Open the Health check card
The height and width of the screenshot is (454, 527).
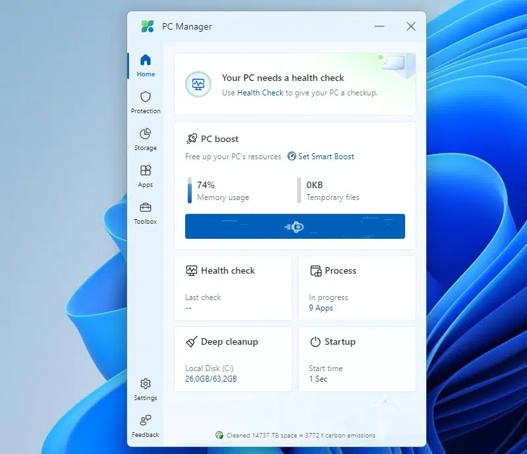pyautogui.click(x=233, y=288)
